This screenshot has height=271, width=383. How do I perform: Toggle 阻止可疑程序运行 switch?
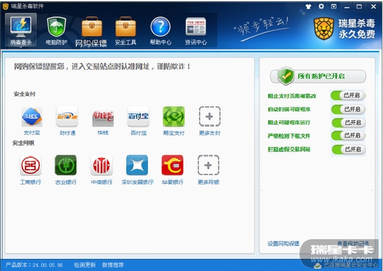pos(349,122)
